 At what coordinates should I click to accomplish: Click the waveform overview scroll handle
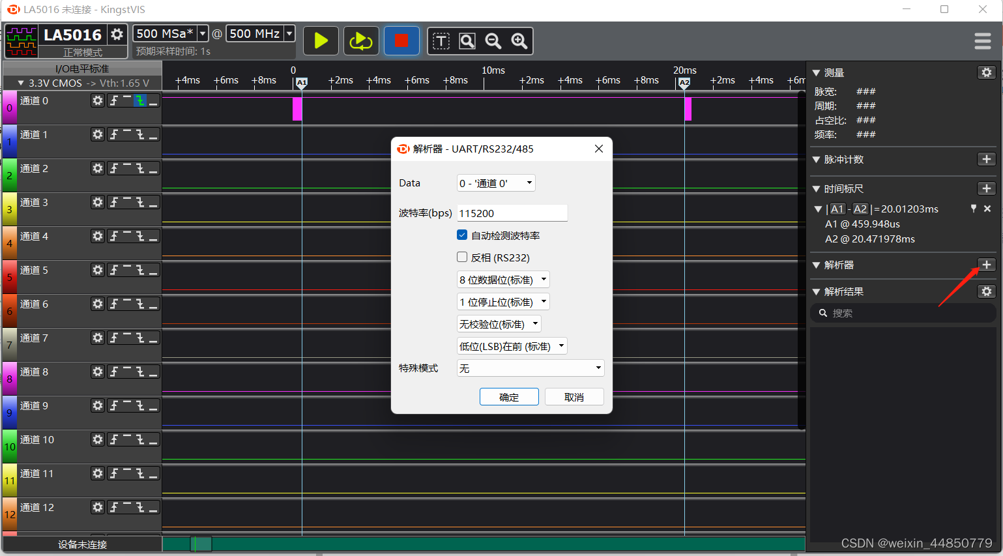pos(201,544)
